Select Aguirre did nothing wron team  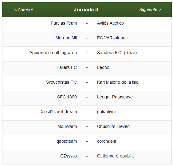coord(53,53)
